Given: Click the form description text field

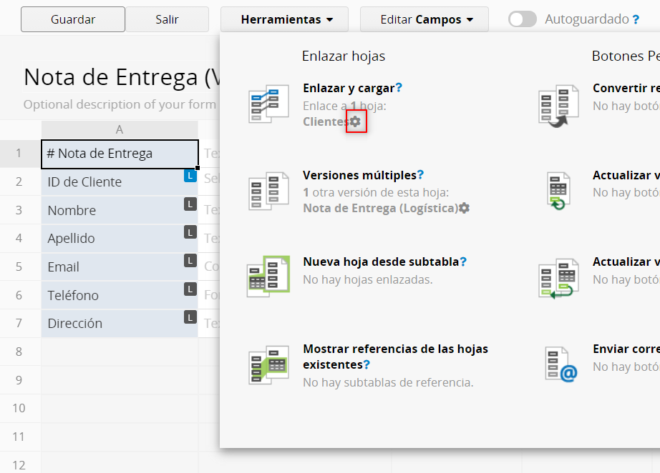Looking at the screenshot, I should tap(119, 104).
